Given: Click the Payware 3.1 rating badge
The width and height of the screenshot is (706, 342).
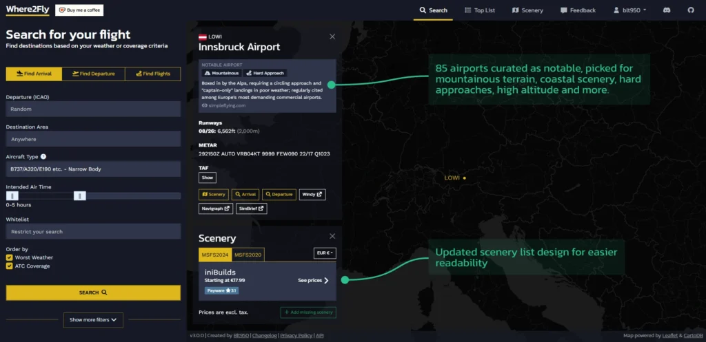Looking at the screenshot, I should point(221,291).
